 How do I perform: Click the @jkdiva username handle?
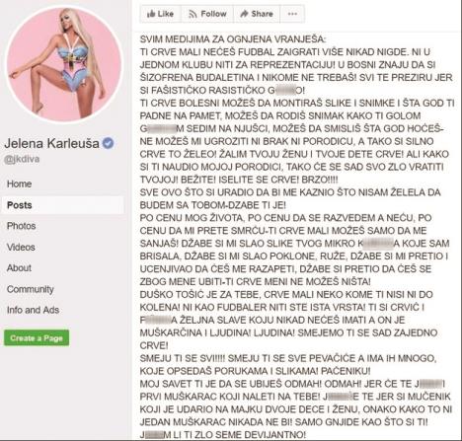point(22,159)
